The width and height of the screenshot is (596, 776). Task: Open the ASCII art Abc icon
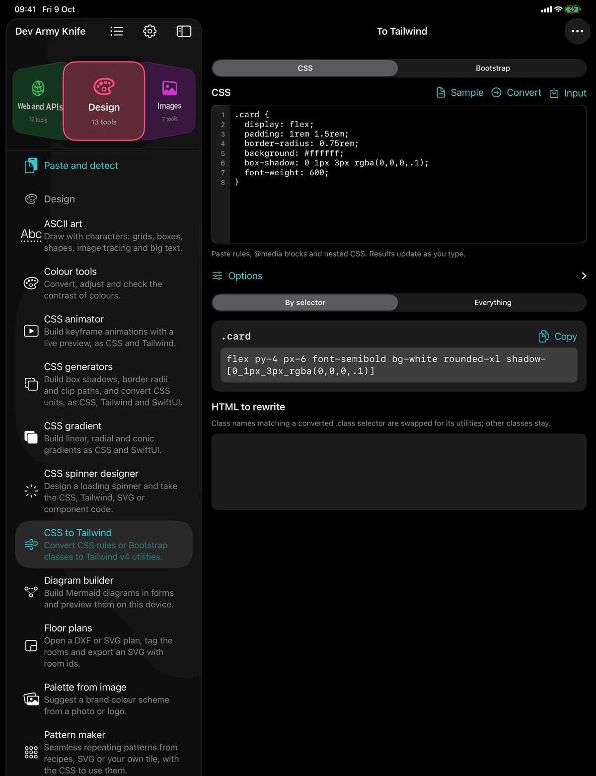point(31,235)
